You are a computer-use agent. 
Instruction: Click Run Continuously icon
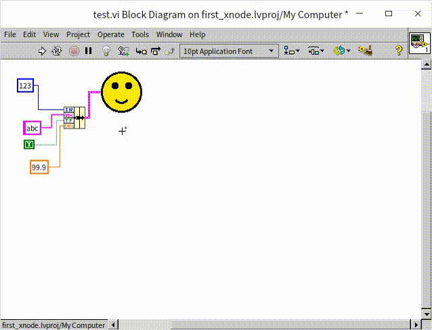[x=57, y=51]
